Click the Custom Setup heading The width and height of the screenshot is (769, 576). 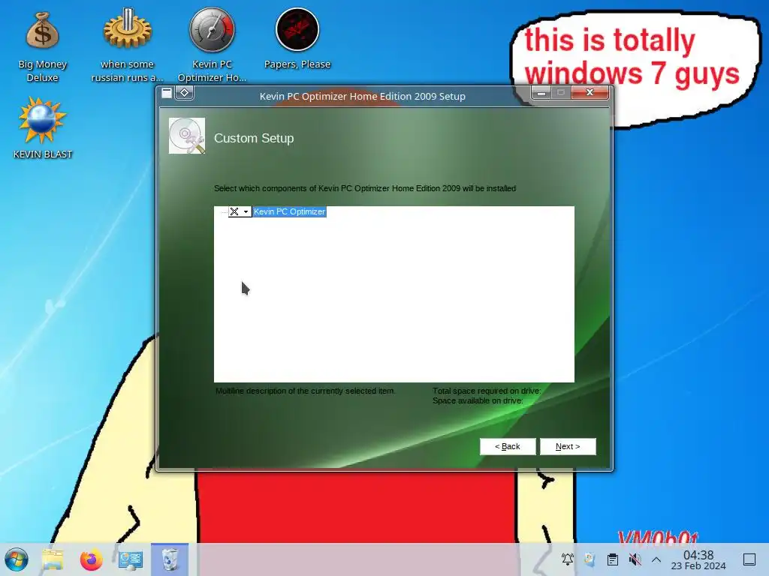(254, 138)
